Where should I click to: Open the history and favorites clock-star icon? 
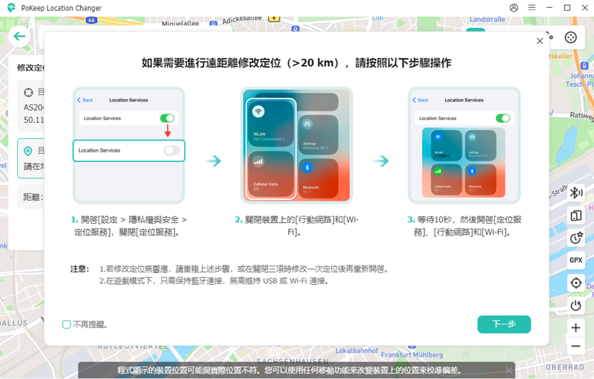(x=576, y=238)
